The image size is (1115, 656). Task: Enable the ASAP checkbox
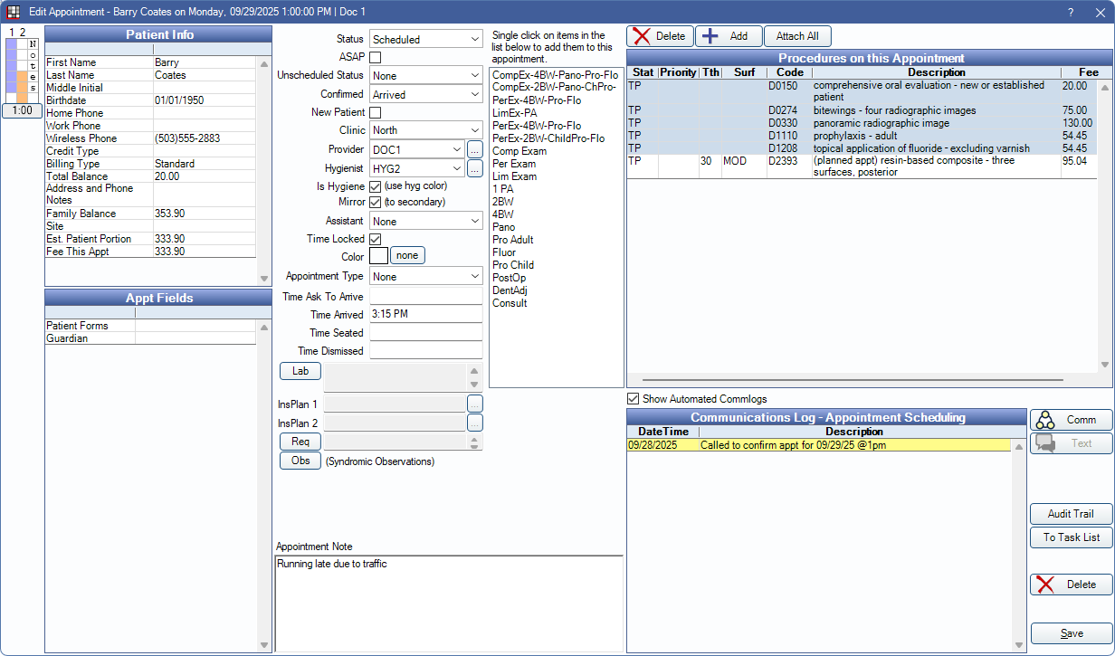[376, 58]
